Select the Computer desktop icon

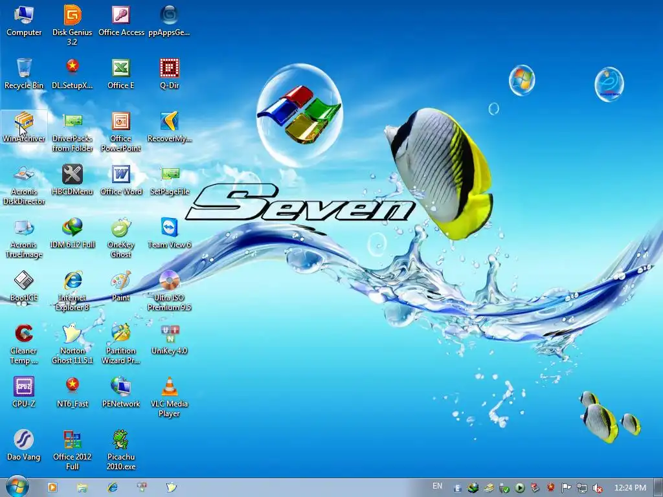[x=24, y=20]
